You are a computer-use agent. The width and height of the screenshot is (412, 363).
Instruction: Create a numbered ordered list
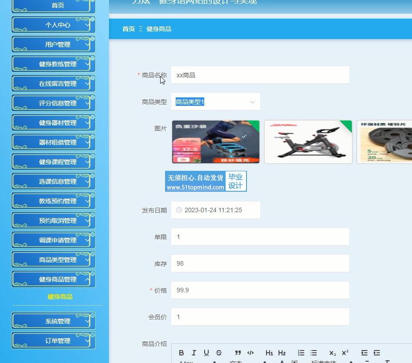301,353
